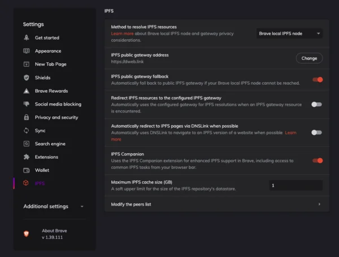
Task: Select Shields in the settings sidebar
Action: (42, 77)
